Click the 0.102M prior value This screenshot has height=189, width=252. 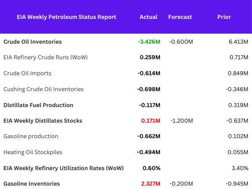point(238,136)
